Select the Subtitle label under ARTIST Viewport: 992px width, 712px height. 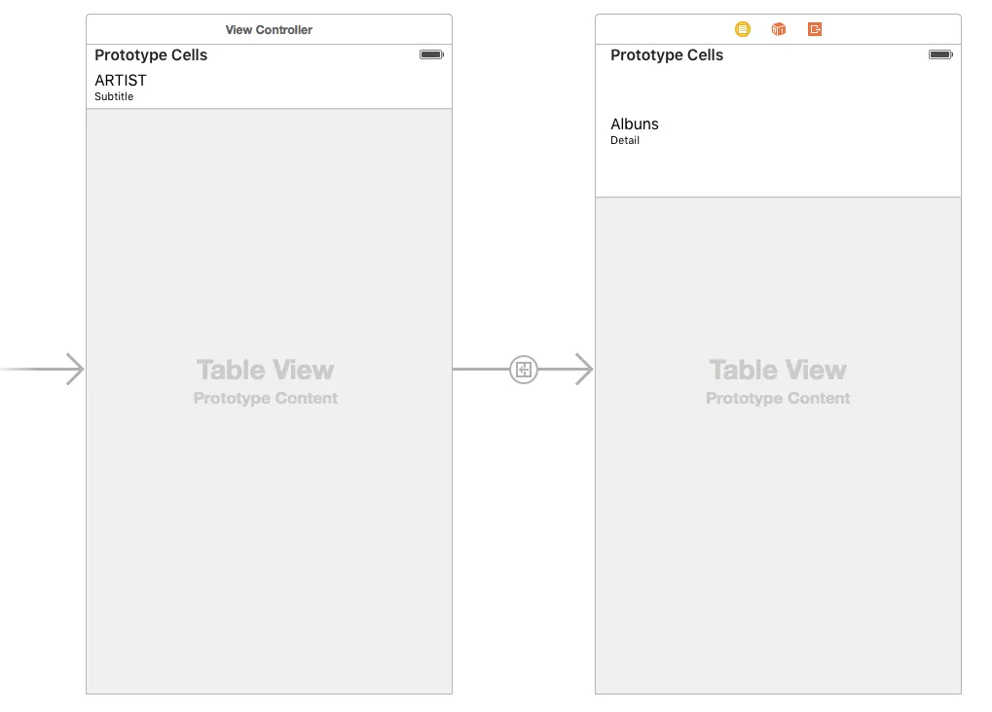114,96
